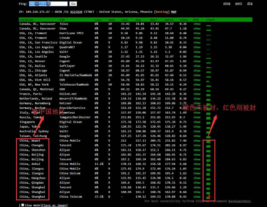Show MTR for Vancouver Telus row
Image resolution: width=267 pixels, height=207 pixels.
[197, 24]
